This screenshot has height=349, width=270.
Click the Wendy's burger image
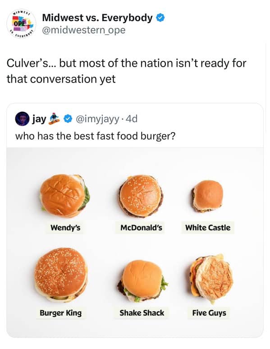pos(65,196)
